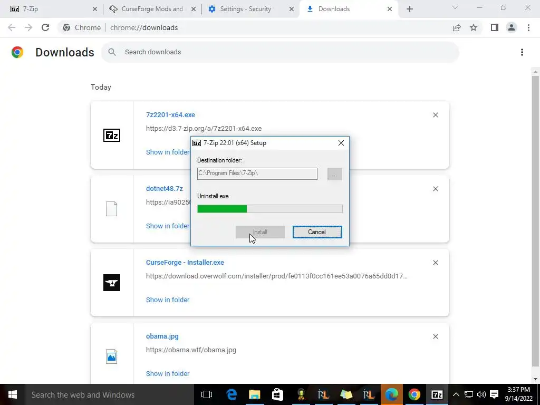The image size is (540, 405).
Task: Click the CurseForge anvil file icon
Action: (x=112, y=283)
